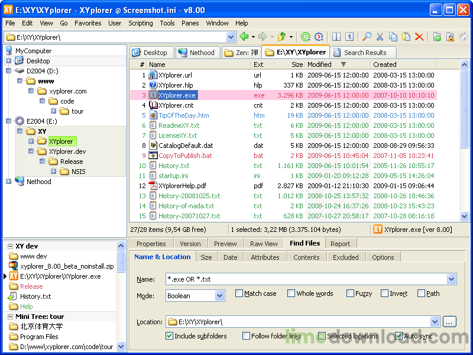Open the Contents find tab
The image size is (473, 355).
[x=306, y=257]
